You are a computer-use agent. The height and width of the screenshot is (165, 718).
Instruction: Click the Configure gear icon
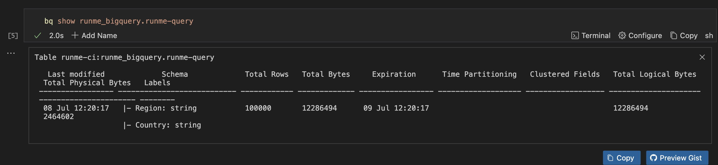pos(622,36)
